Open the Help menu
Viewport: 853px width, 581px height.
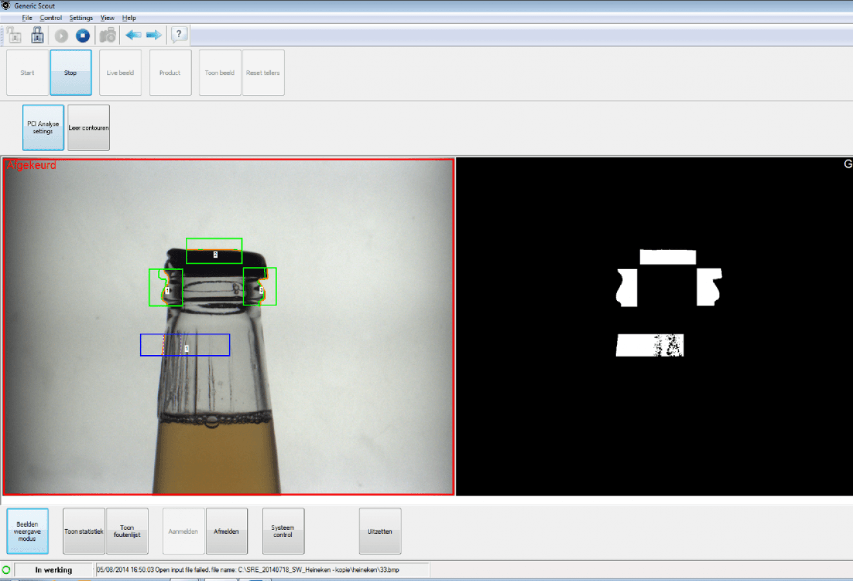tap(129, 18)
